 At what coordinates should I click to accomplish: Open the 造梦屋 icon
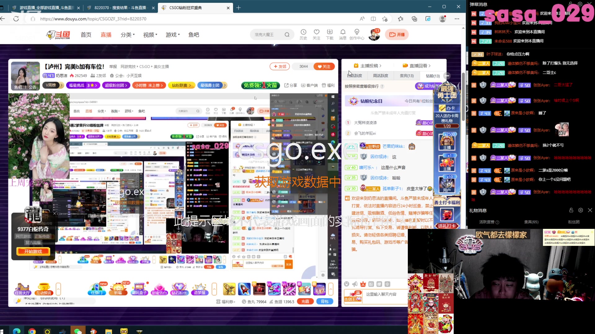tap(200, 289)
